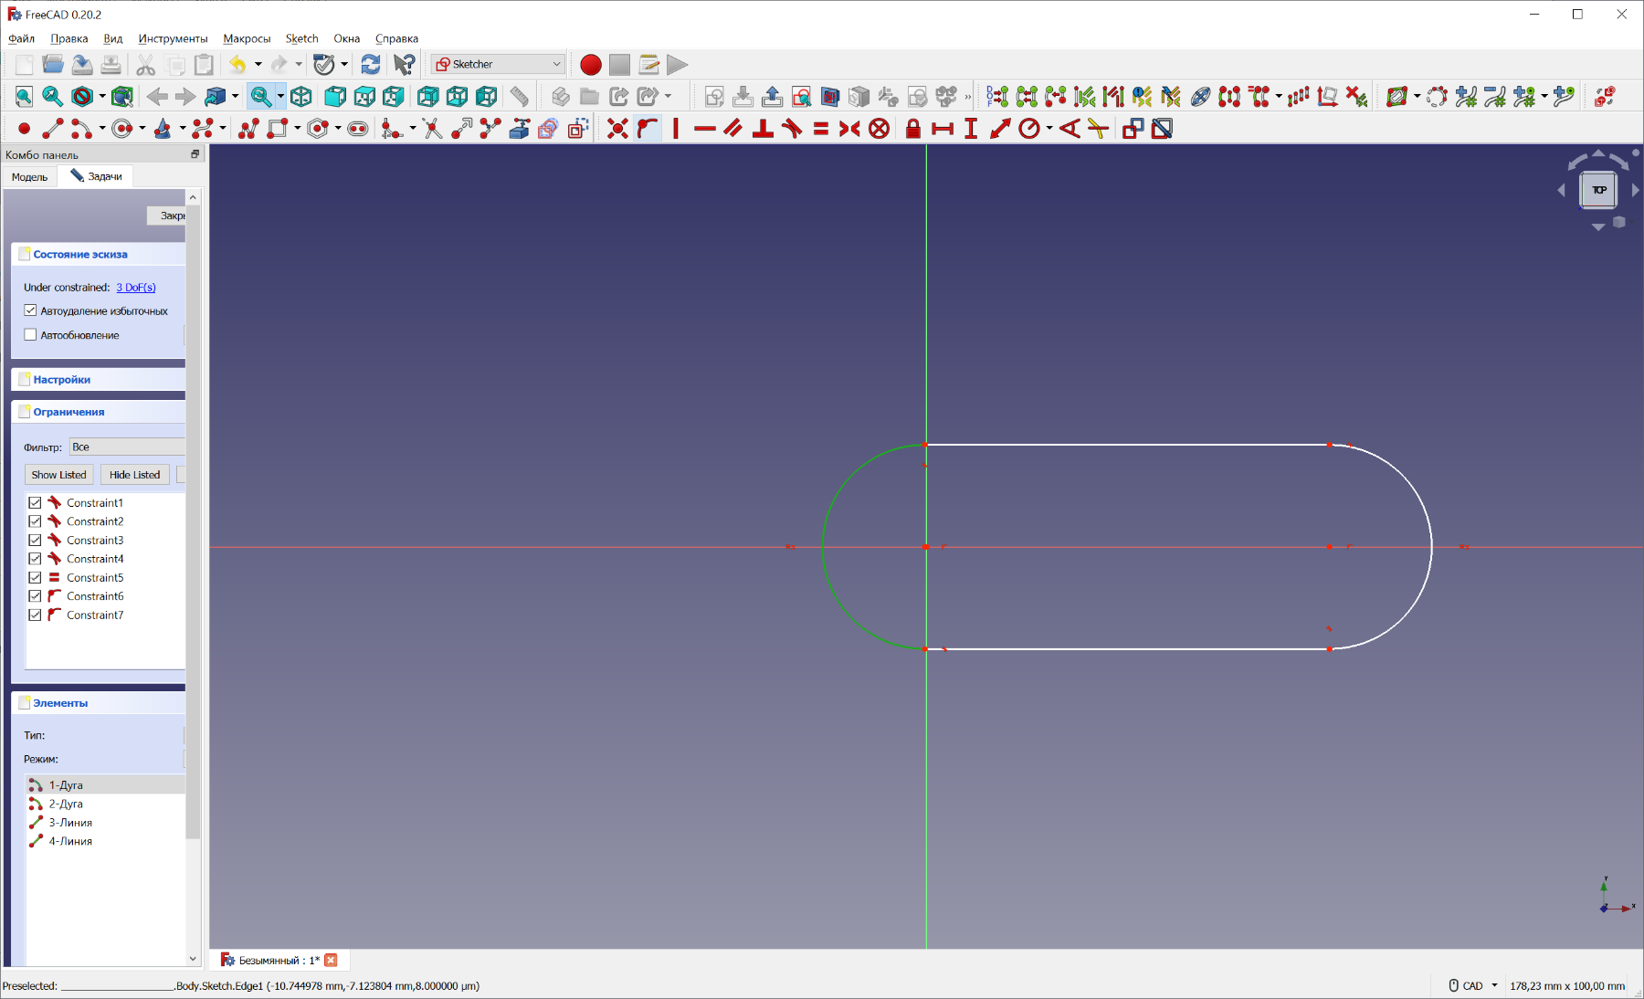The image size is (1644, 999).
Task: Click the Refresh icon
Action: (371, 64)
